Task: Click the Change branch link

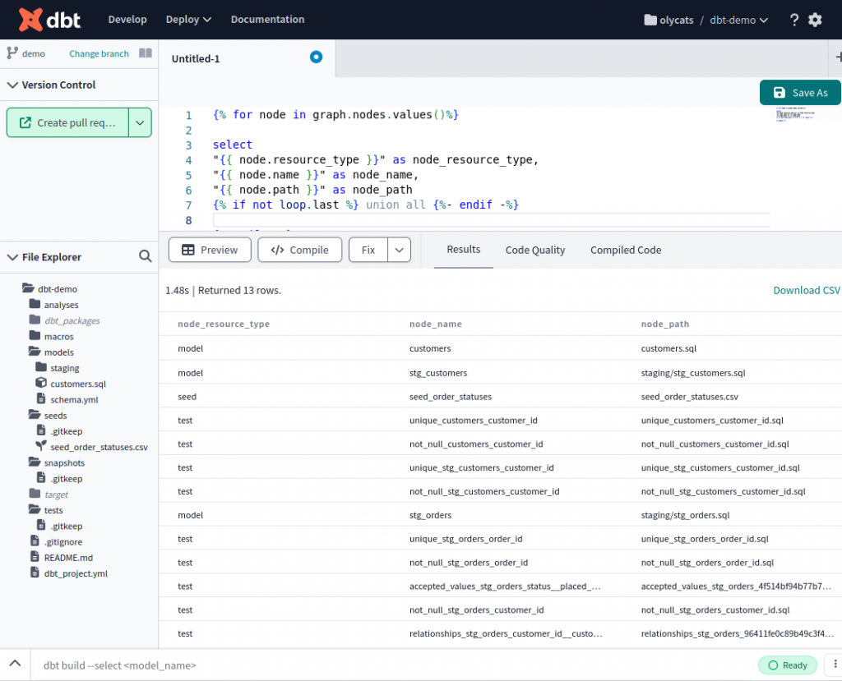Action: point(99,53)
